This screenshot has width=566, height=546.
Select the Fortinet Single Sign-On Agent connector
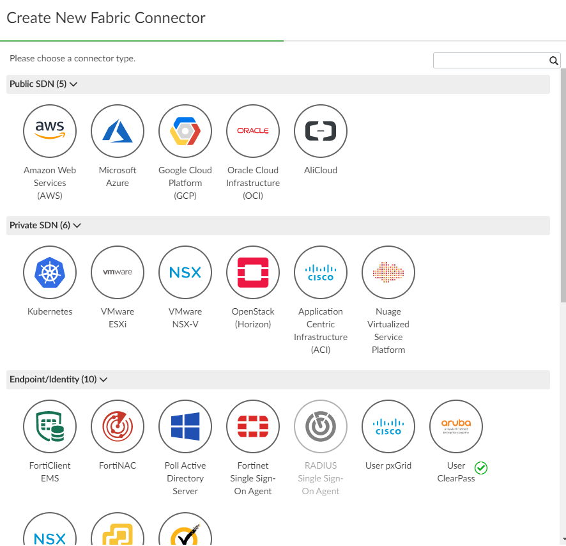tap(253, 426)
